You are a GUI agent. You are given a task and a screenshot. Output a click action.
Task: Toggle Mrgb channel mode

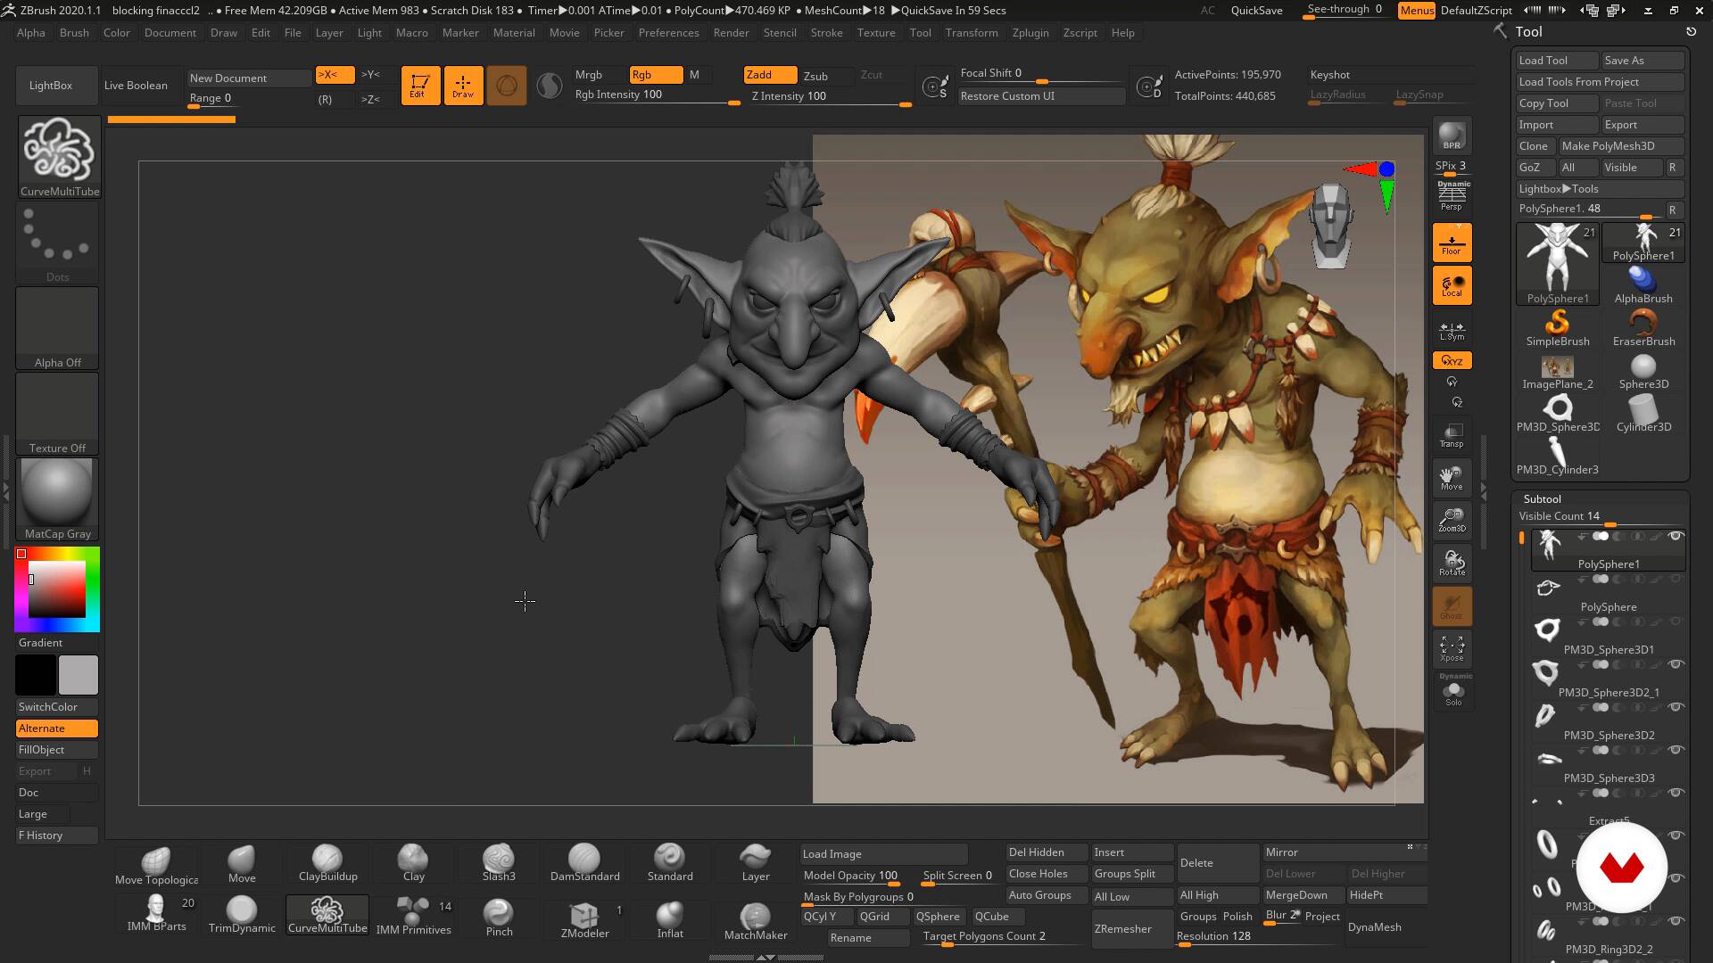(589, 75)
